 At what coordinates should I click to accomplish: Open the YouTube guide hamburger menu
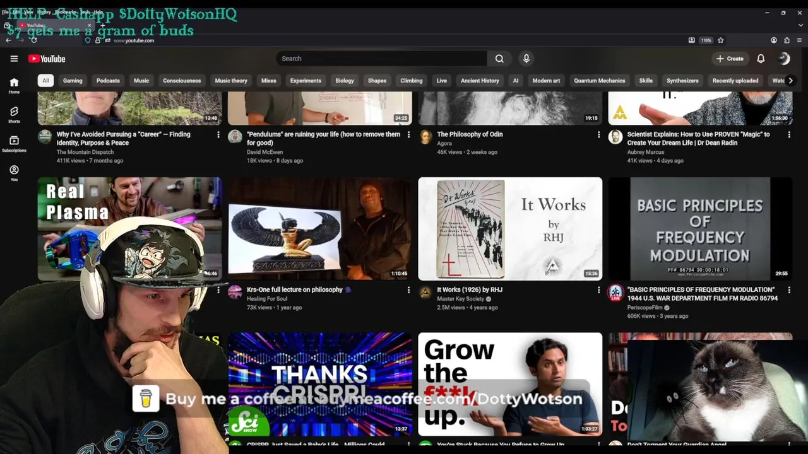[14, 59]
